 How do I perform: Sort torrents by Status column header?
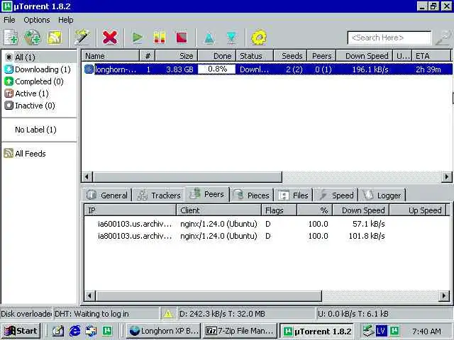pos(255,56)
